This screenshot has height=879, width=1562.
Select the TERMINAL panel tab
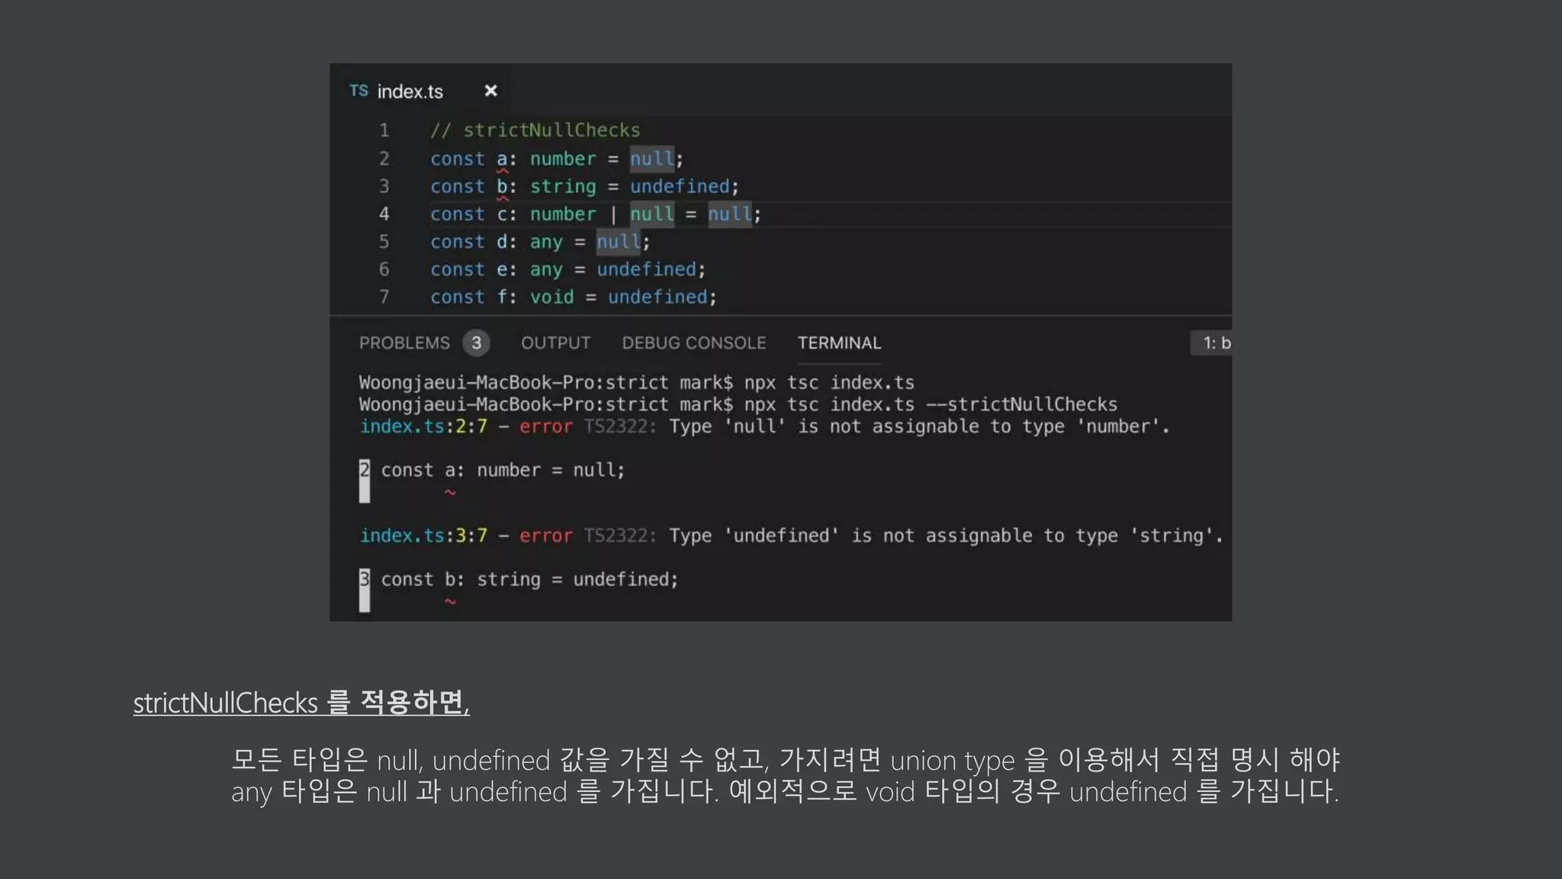tap(839, 343)
